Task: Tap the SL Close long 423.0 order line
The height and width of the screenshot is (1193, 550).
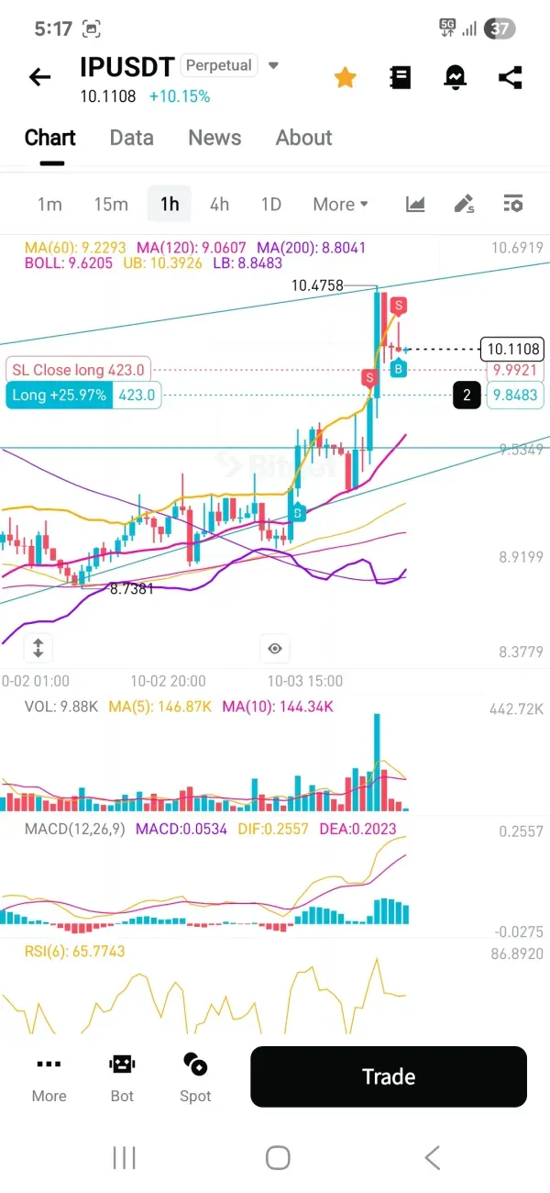Action: (x=79, y=370)
